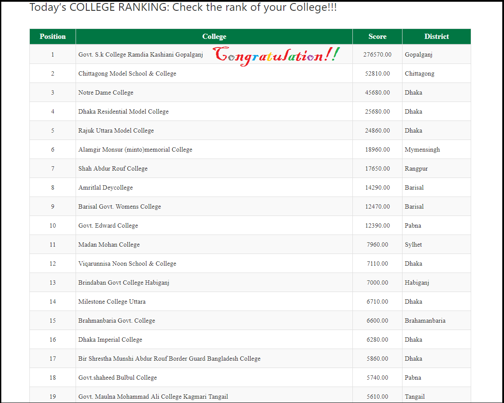Image resolution: width=504 pixels, height=403 pixels.
Task: Click score 5740.00
Action: (x=377, y=377)
